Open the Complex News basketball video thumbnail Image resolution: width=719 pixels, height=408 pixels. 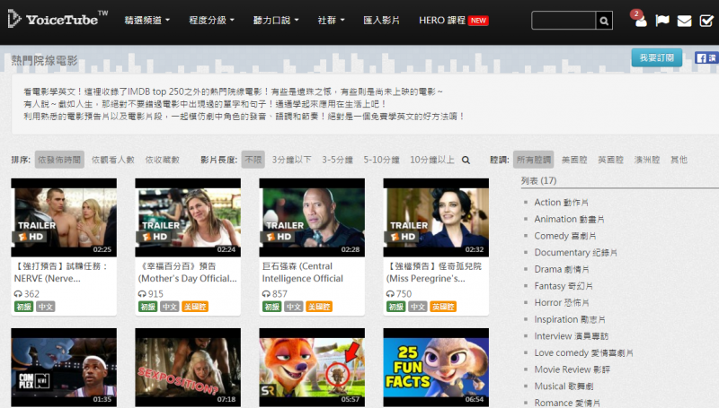click(x=64, y=368)
